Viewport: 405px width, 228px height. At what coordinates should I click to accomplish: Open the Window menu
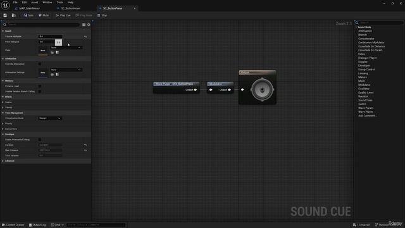[x=47, y=3]
